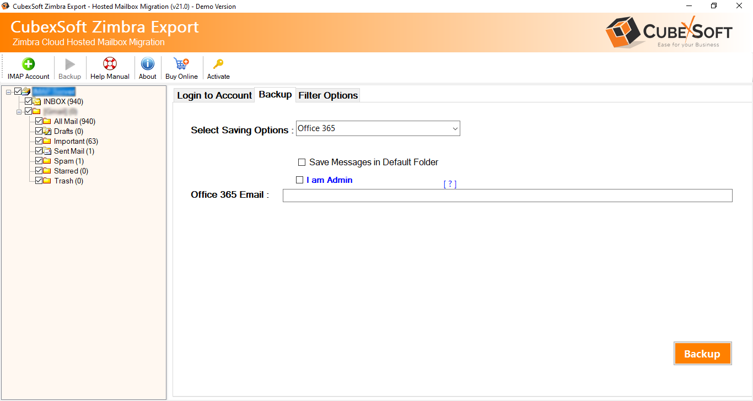Select Important (63) tree row text

click(x=76, y=141)
